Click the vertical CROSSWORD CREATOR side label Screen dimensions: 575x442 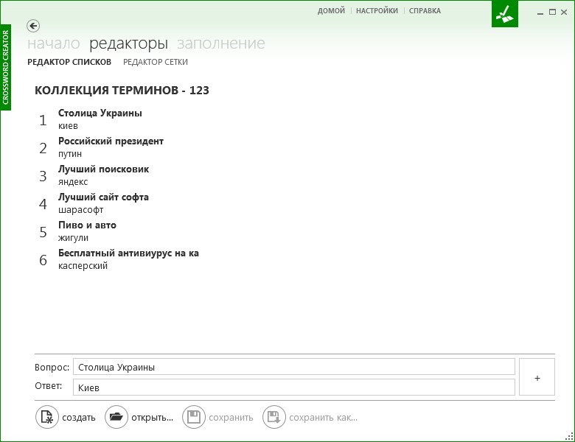click(5, 67)
